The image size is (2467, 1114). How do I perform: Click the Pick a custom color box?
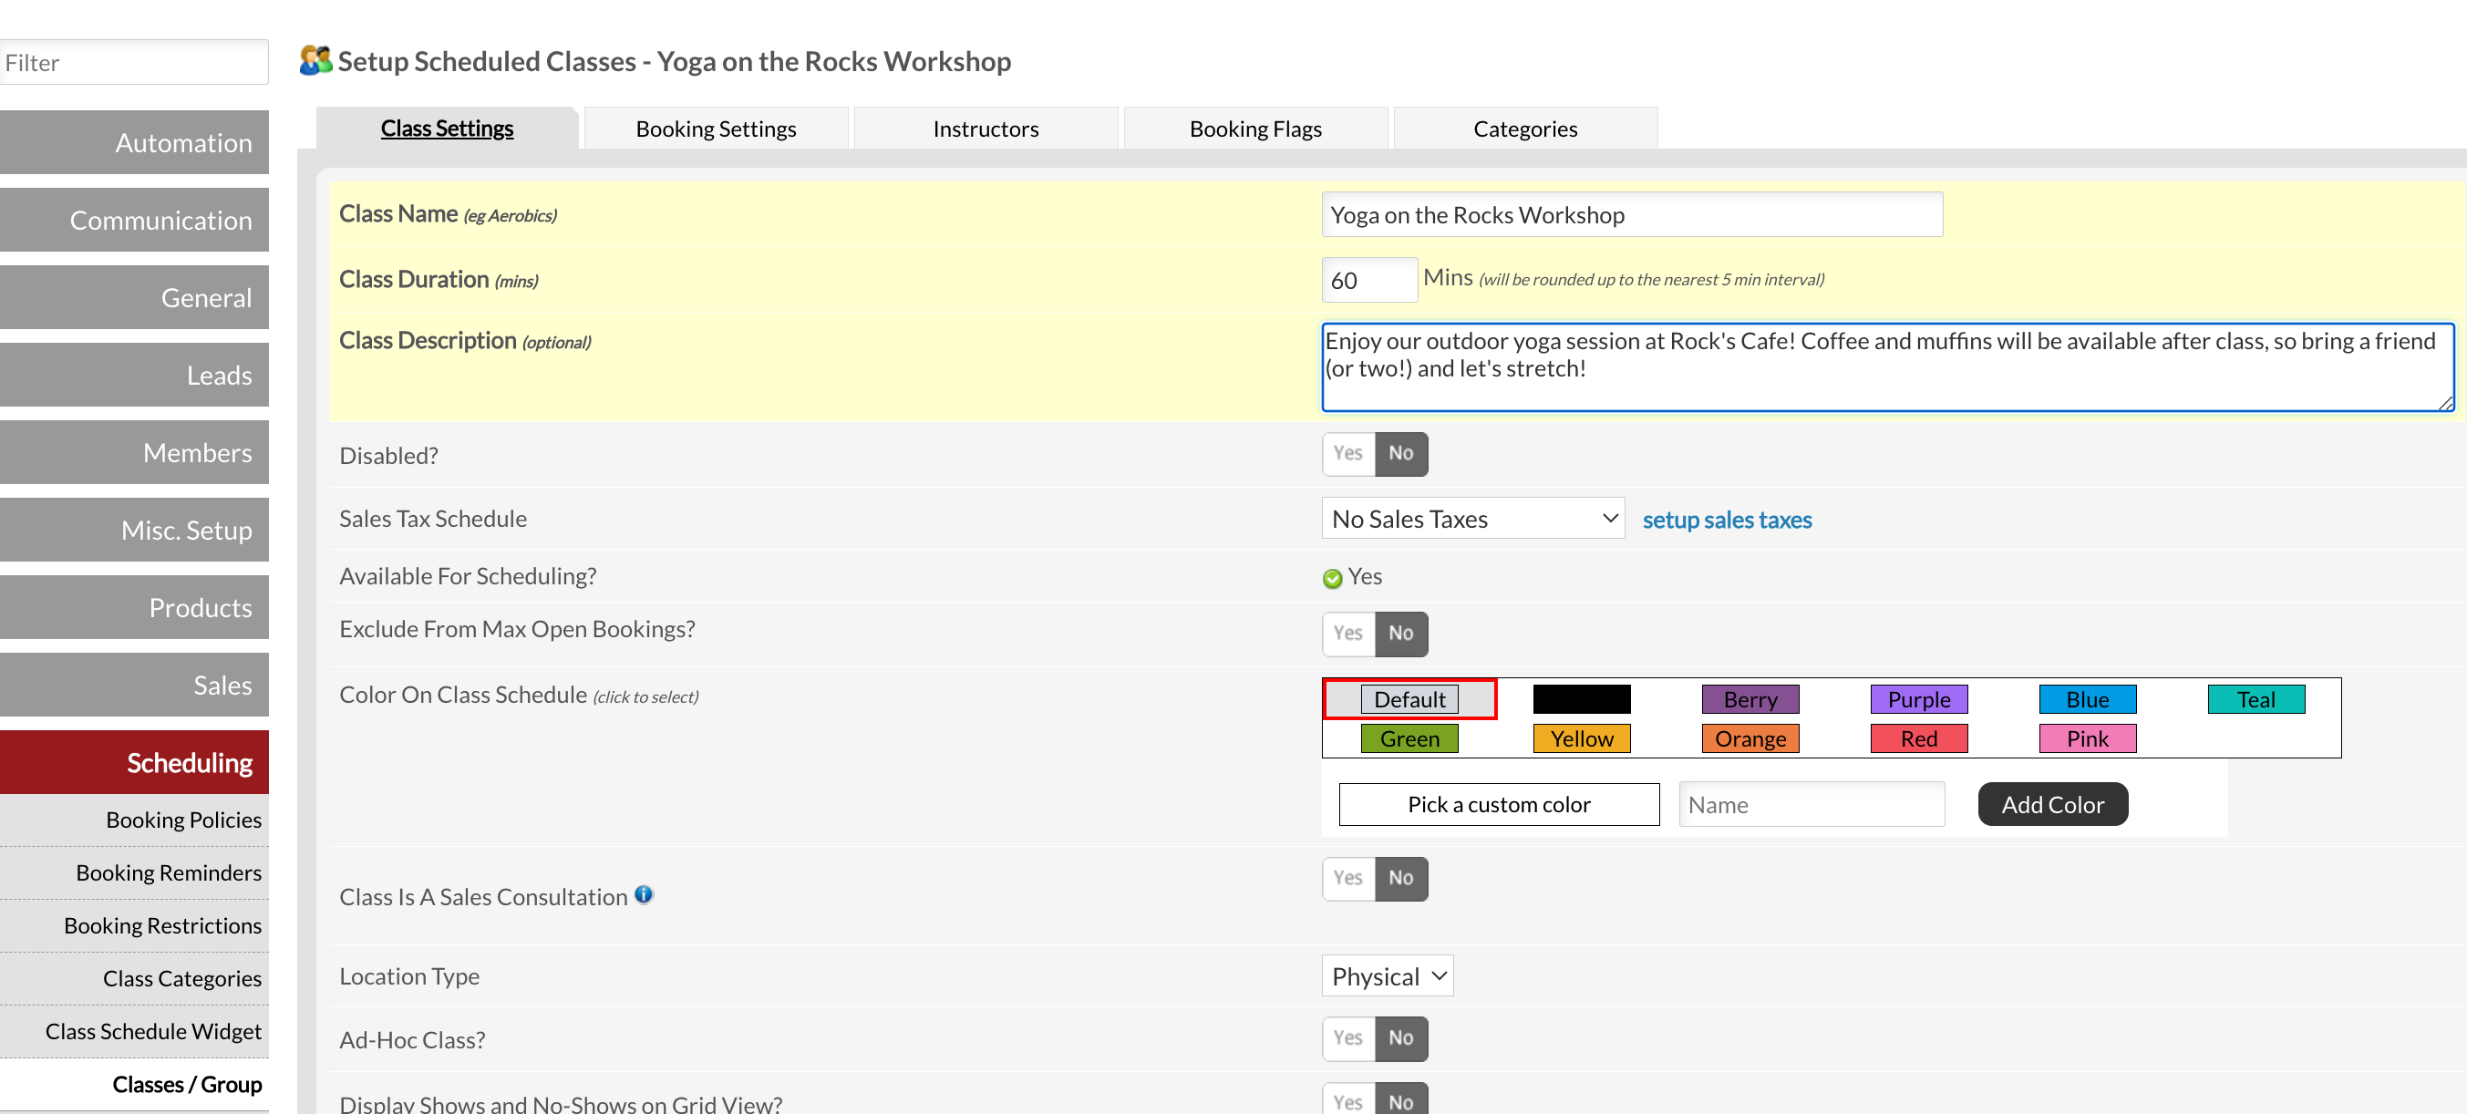(1499, 805)
